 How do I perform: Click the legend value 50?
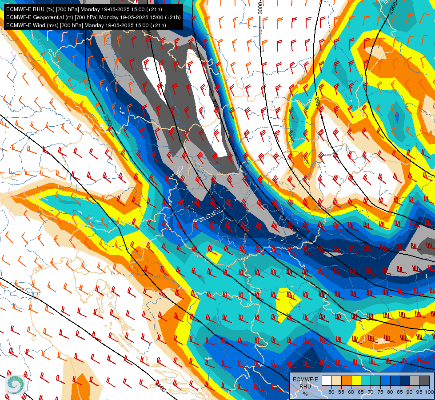tap(331, 392)
